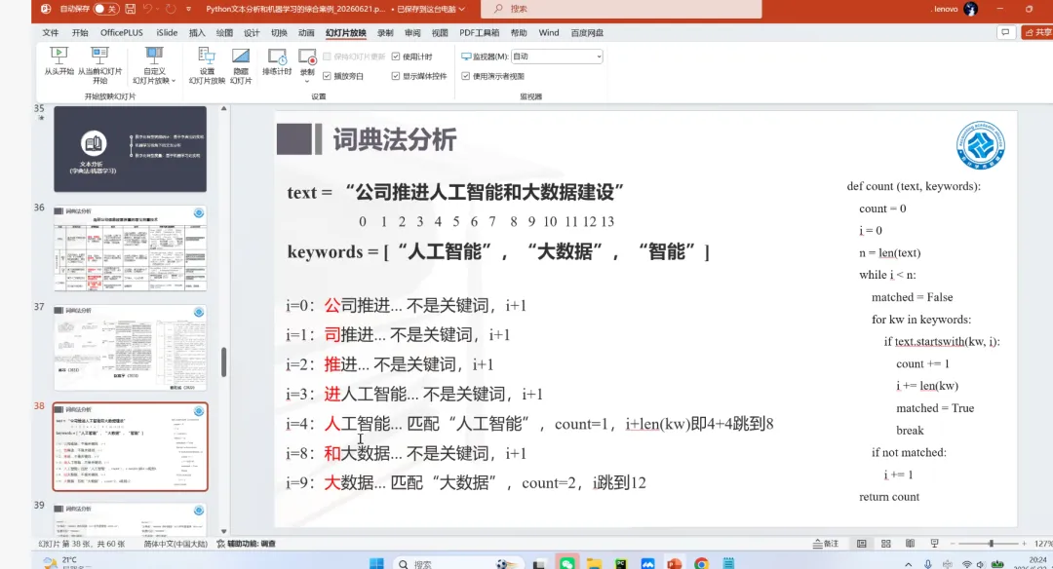Click Rehearse Timings (排练计时)
The image size is (1053, 569).
(x=277, y=61)
